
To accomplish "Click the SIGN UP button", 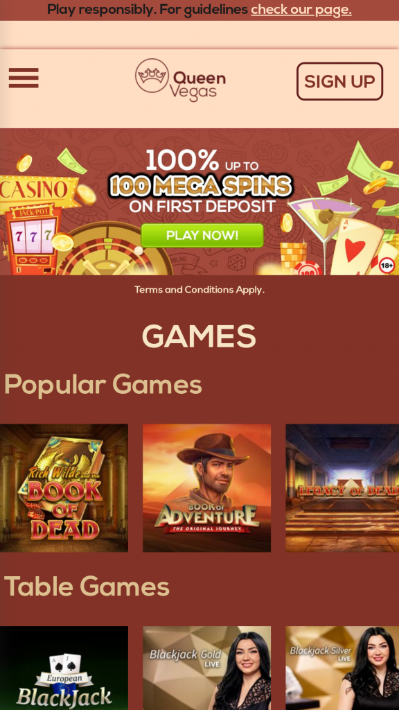I will [339, 82].
